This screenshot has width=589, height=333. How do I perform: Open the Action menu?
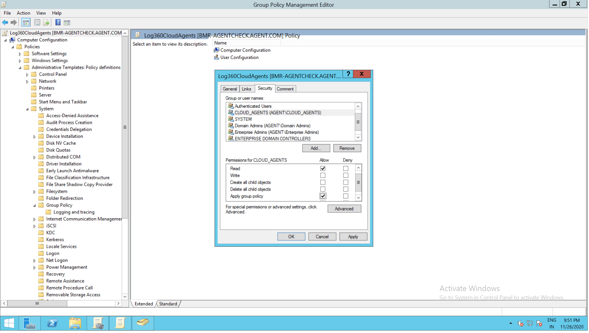(23, 13)
